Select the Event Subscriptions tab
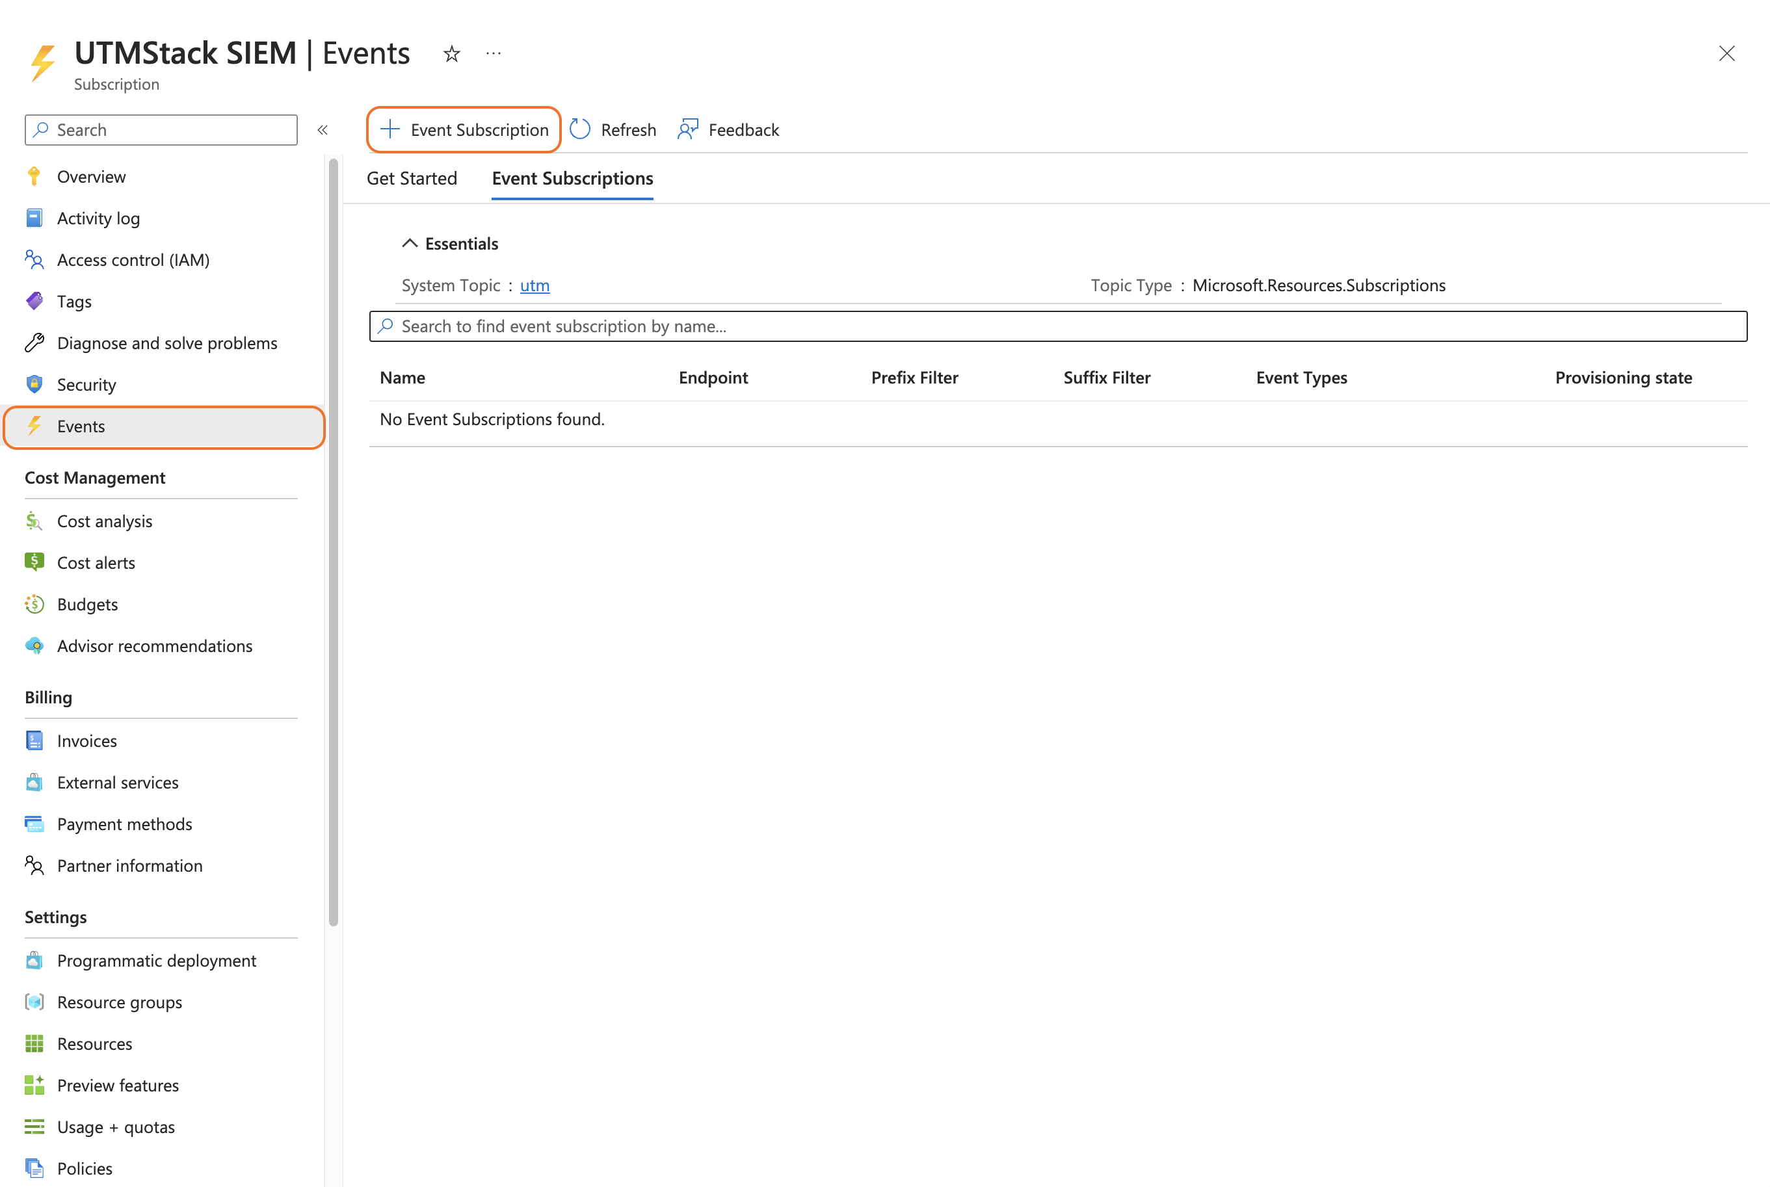1770x1187 pixels. 572,179
